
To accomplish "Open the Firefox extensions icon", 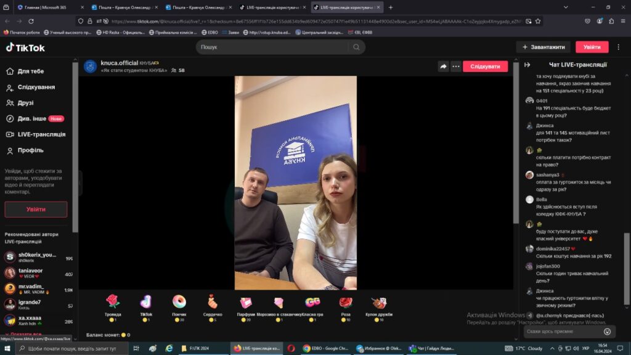I will click(x=611, y=21).
